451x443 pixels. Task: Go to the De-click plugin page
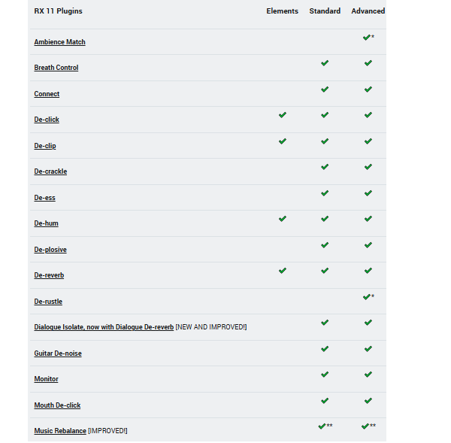click(x=47, y=120)
